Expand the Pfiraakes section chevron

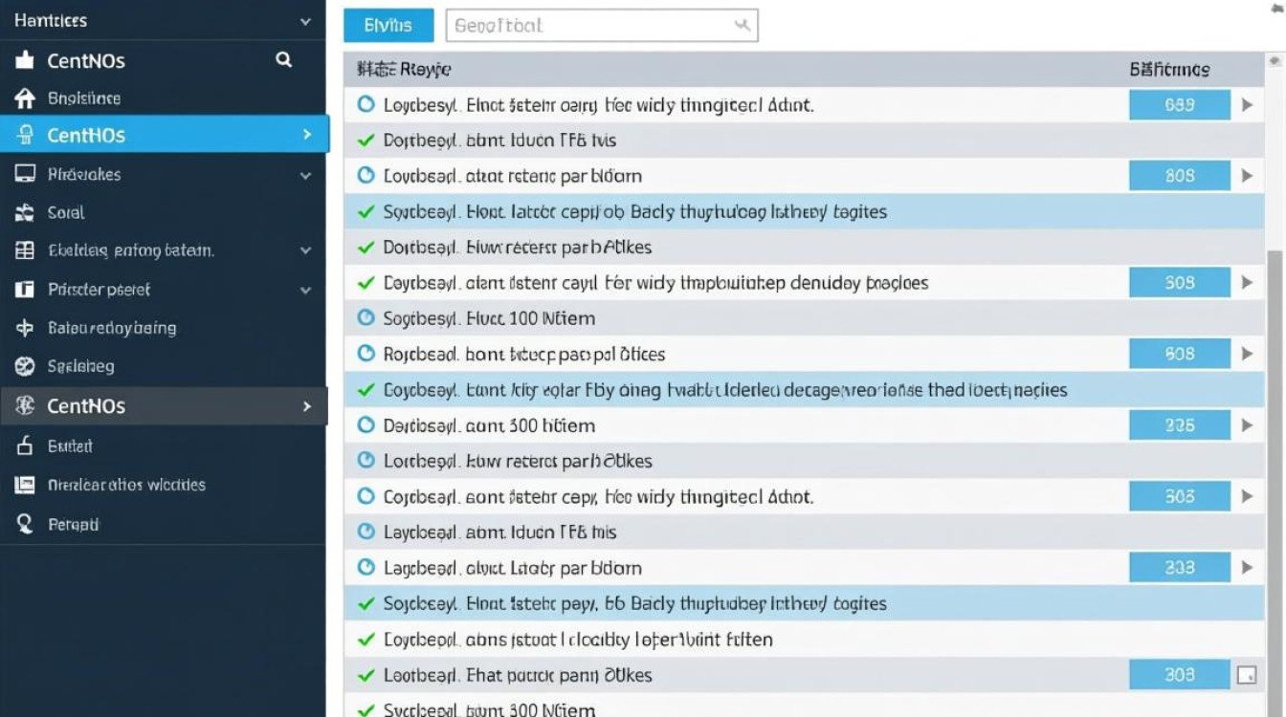(x=305, y=175)
